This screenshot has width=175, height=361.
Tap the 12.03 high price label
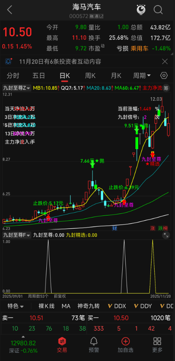coord(156,99)
